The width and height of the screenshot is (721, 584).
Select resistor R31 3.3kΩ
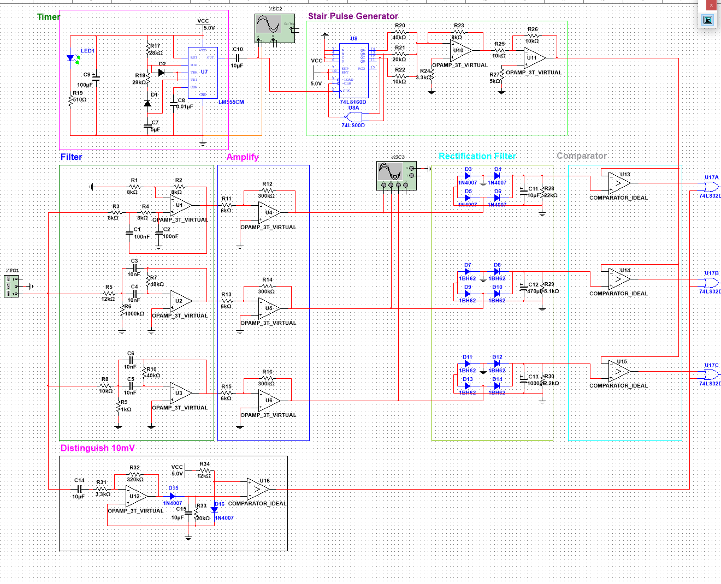click(102, 488)
